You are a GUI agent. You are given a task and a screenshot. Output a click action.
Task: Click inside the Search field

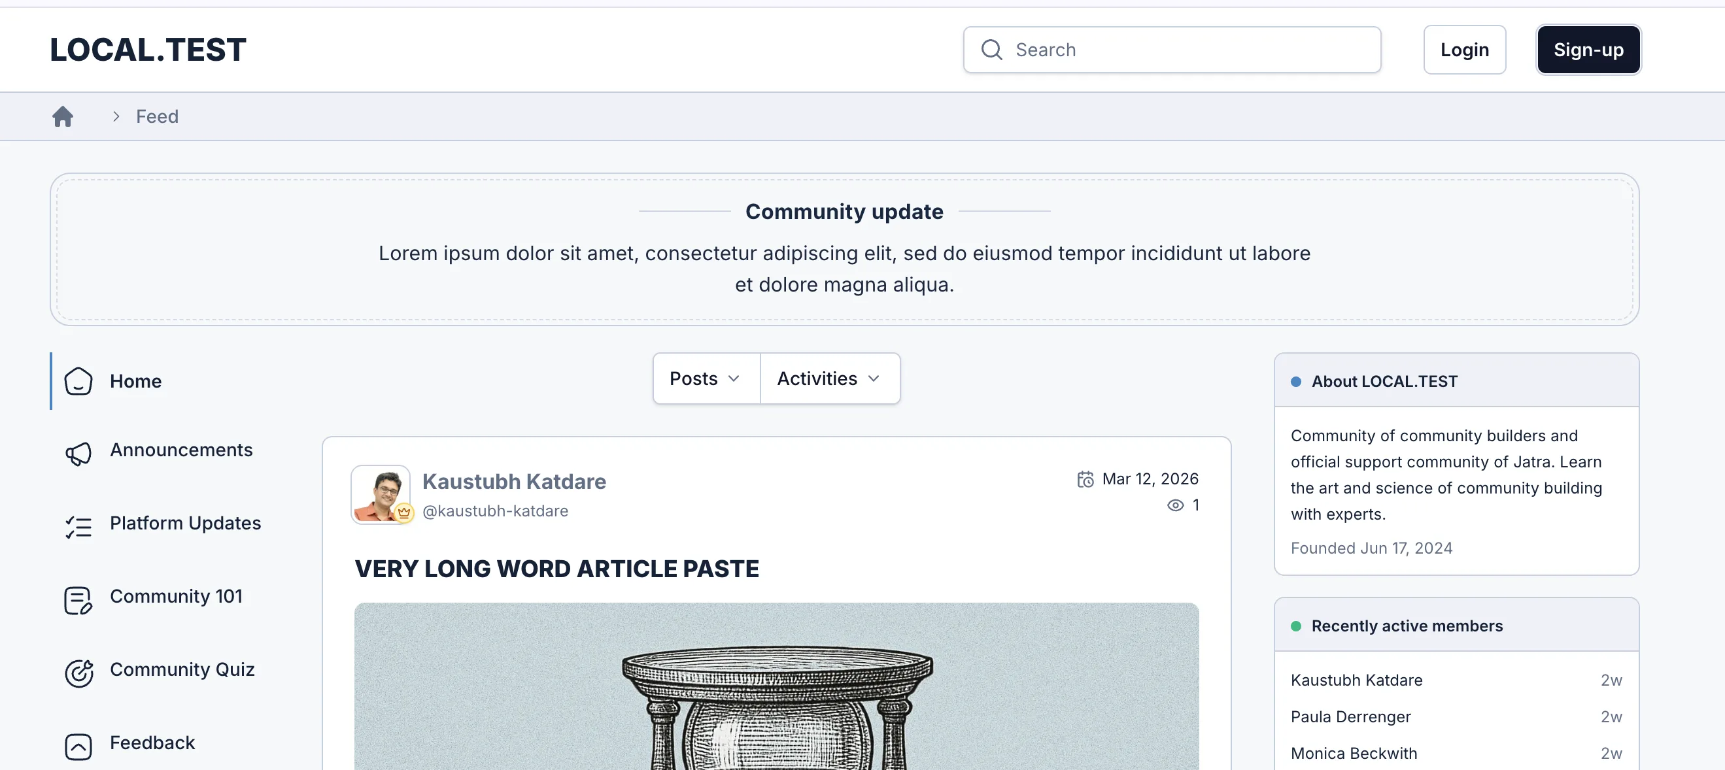tap(1172, 50)
